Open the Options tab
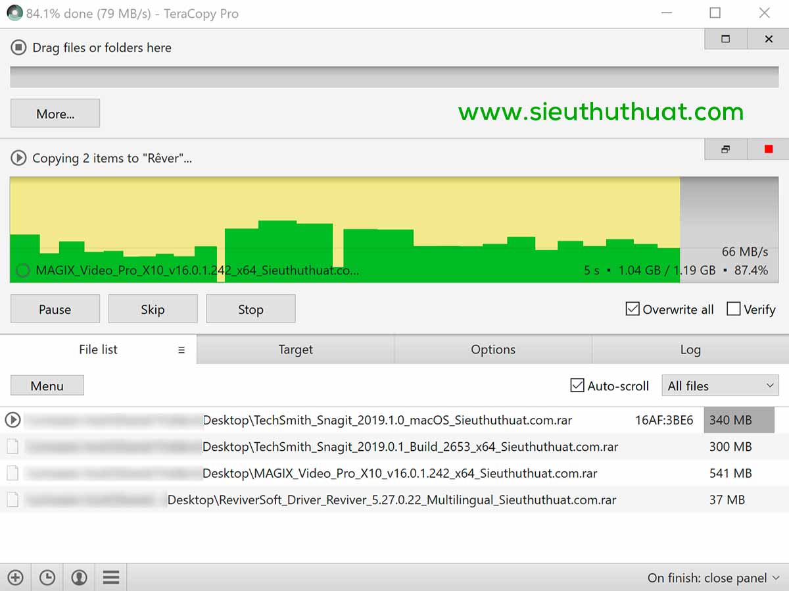This screenshot has height=591, width=789. coord(493,349)
